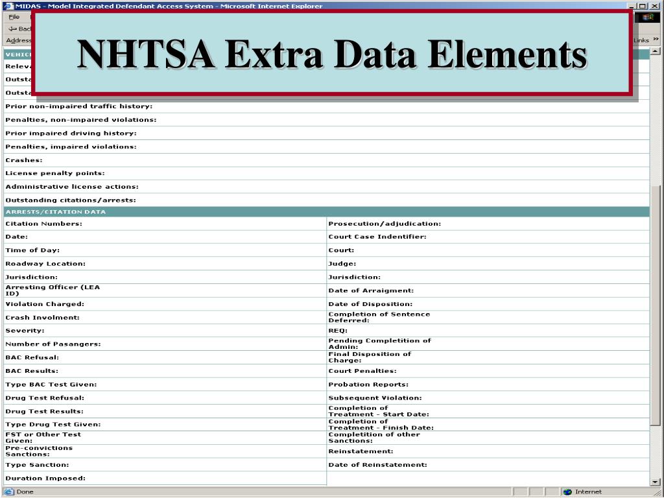The height and width of the screenshot is (498, 664).
Task: Click the 'Administrative license actions:' label
Action: click(72, 187)
